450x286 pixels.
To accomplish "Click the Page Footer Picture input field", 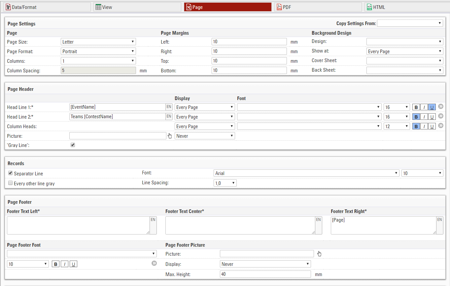I will (267, 254).
